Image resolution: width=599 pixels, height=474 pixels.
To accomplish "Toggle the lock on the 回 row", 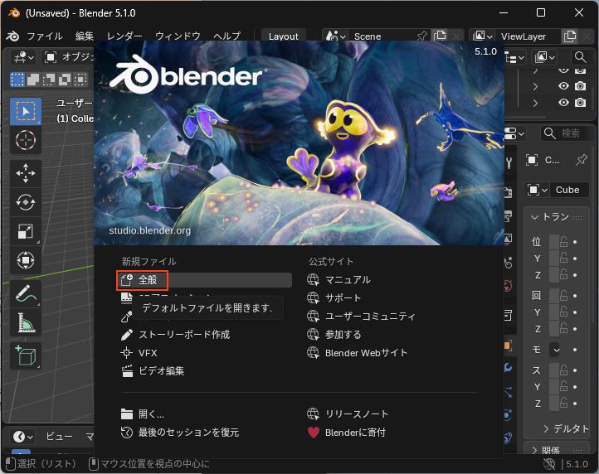I will click(x=563, y=296).
